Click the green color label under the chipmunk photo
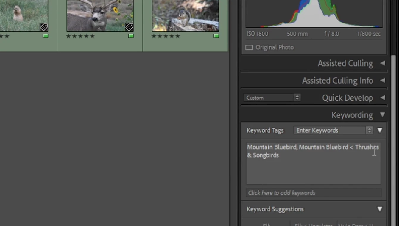This screenshot has width=399, height=226. click(x=216, y=36)
